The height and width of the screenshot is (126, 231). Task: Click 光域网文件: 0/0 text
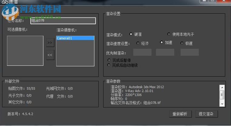[x=59, y=88]
